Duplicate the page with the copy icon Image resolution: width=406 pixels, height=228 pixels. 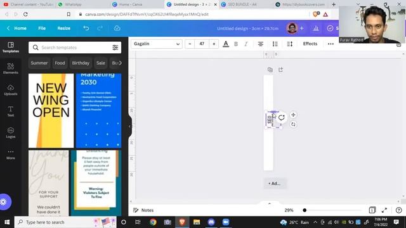pyautogui.click(x=270, y=70)
